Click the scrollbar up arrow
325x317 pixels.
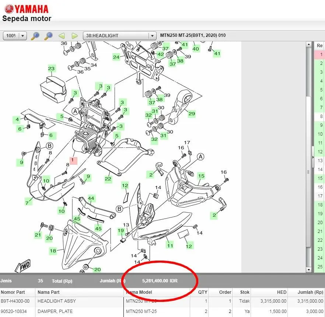click(309, 44)
